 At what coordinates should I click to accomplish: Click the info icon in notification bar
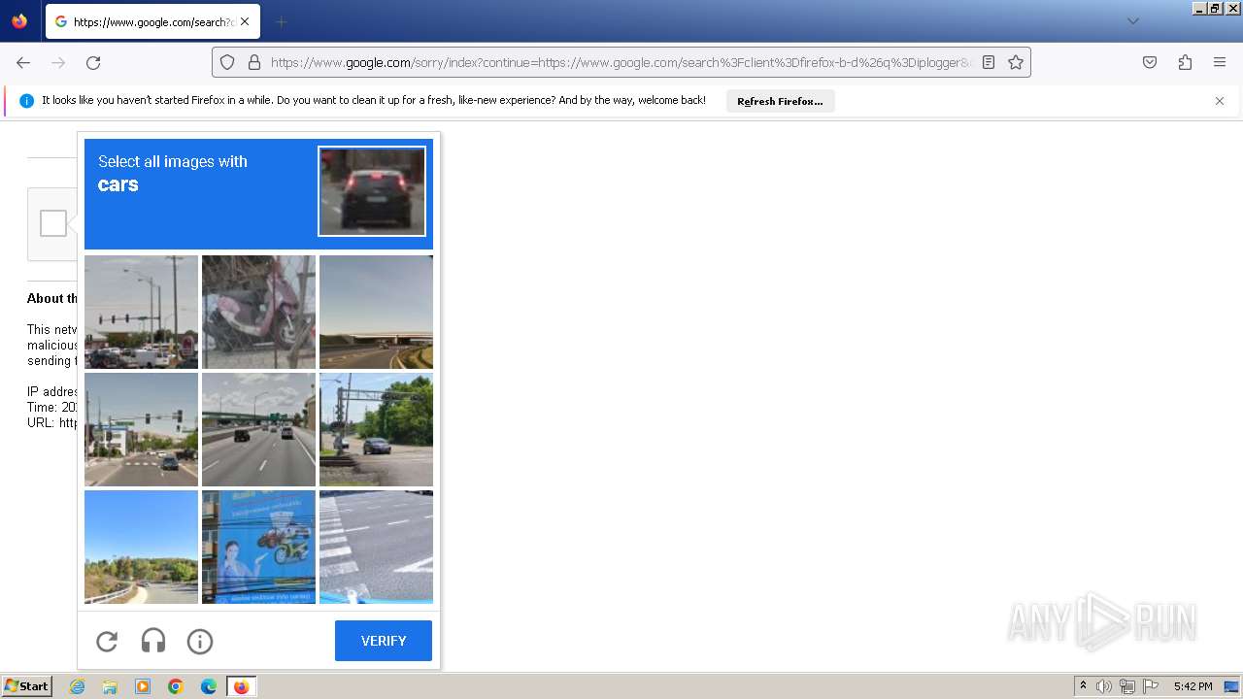coord(26,101)
